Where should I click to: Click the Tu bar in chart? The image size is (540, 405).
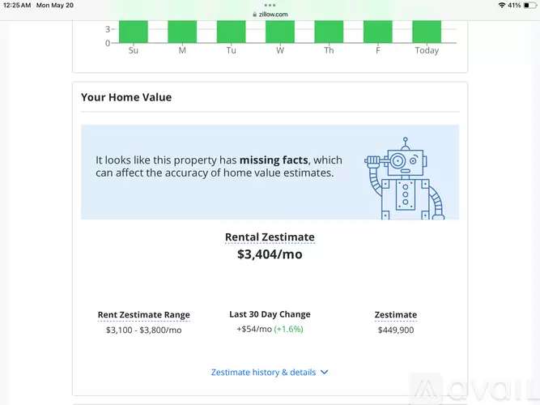pyautogui.click(x=231, y=32)
